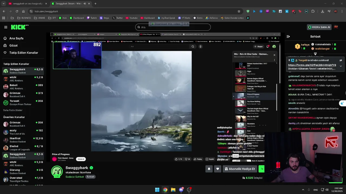Collapse the gift leaderboard arrow
The width and height of the screenshot is (346, 194).
(315, 54)
